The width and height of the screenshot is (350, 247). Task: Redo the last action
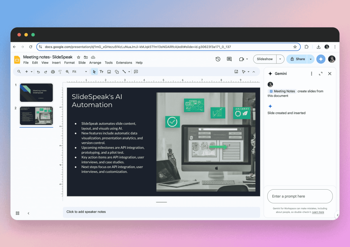45,72
